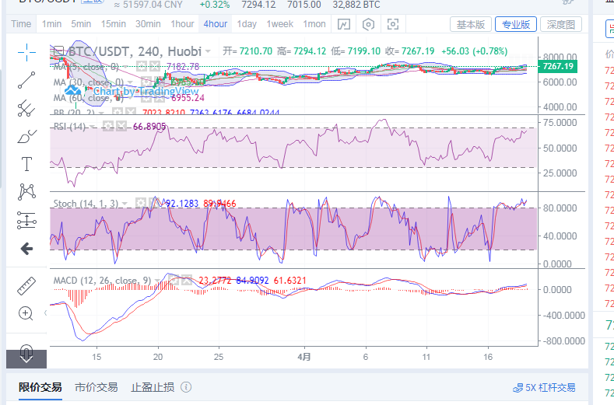Screen dimensions: 614x405
Task: Select the 1hour interval tab
Action: pyautogui.click(x=182, y=24)
